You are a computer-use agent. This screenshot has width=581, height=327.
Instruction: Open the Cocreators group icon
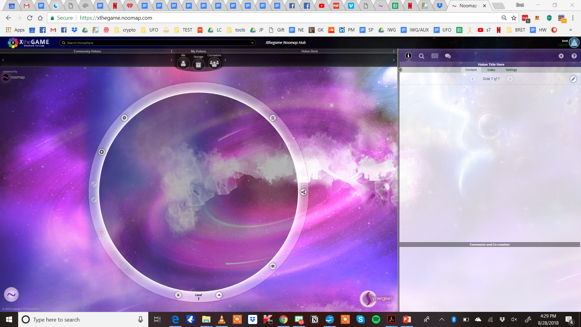tap(214, 64)
